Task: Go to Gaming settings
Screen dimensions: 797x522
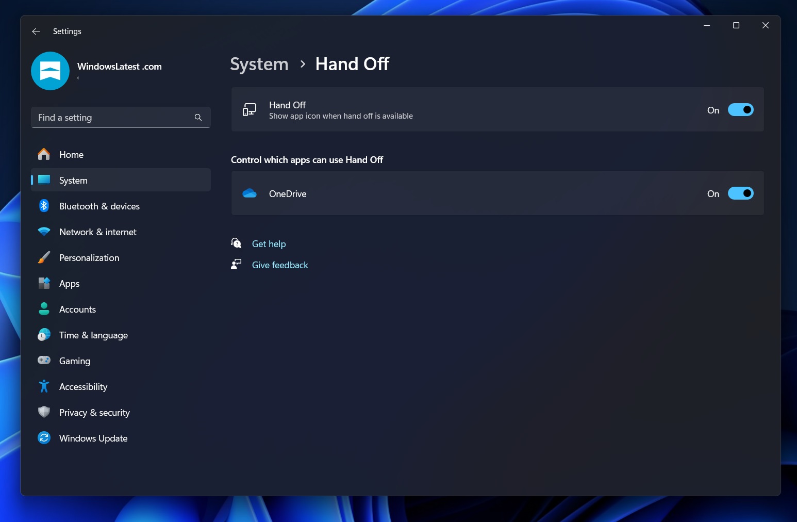Action: (121, 361)
